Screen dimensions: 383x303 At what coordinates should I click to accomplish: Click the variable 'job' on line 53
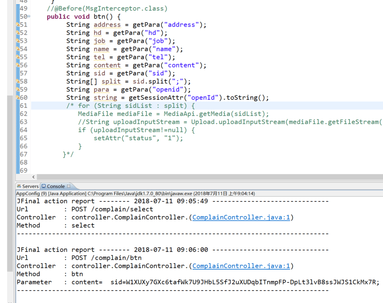[x=100, y=41]
